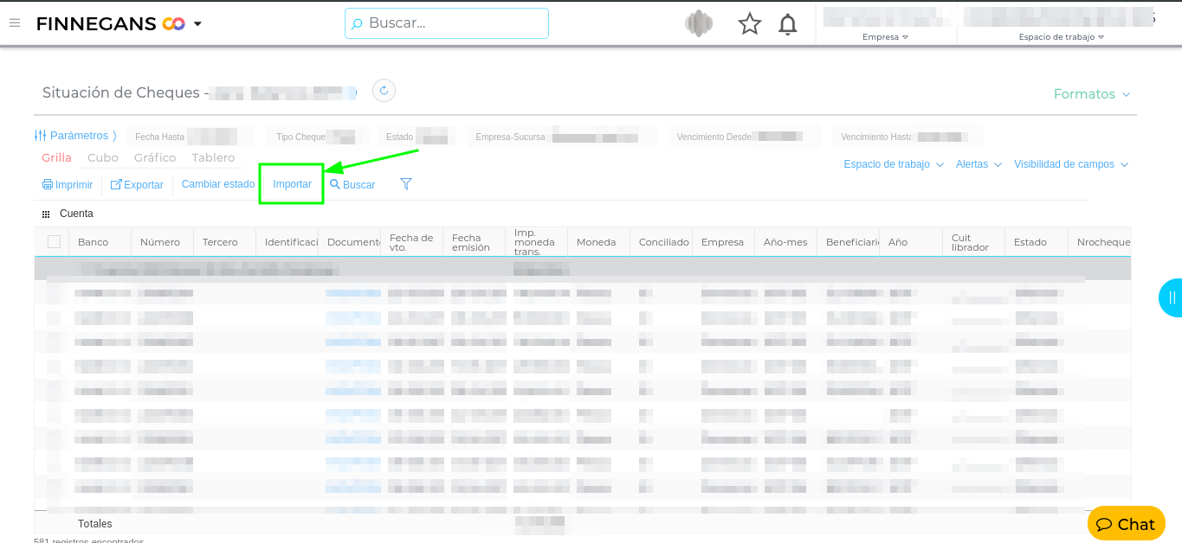Click the Importar button
1182x543 pixels.
[x=292, y=184]
